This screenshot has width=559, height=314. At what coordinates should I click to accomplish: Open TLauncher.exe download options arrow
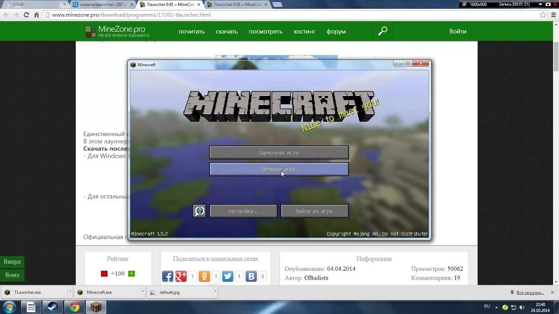coord(70,292)
